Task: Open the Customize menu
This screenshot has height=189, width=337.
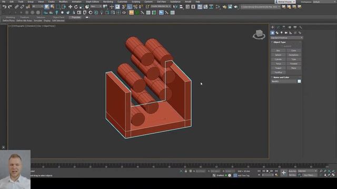Action: tap(122, 2)
